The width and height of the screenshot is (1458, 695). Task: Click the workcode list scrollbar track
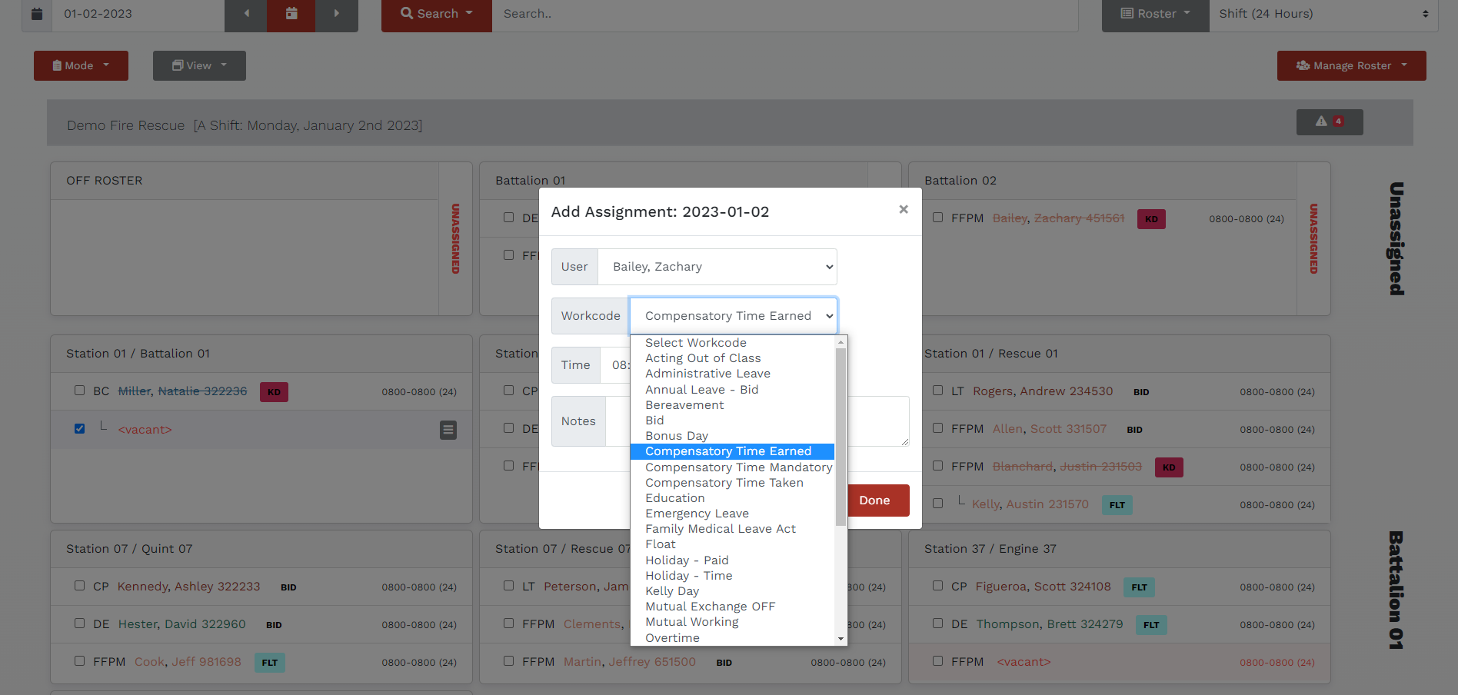point(841,577)
